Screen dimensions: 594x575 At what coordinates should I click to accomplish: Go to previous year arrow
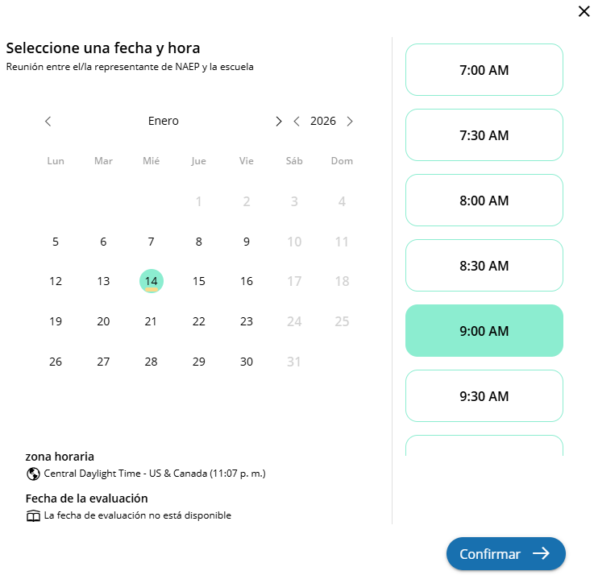(x=297, y=122)
